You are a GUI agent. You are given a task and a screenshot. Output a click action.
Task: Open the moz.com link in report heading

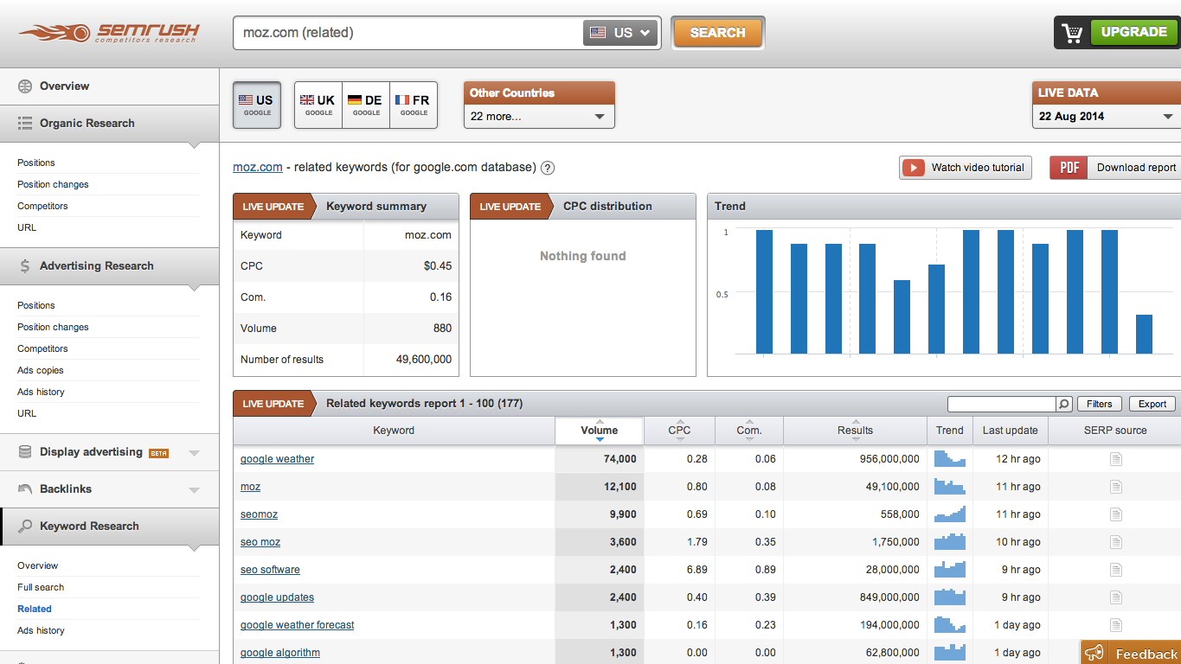coord(258,168)
